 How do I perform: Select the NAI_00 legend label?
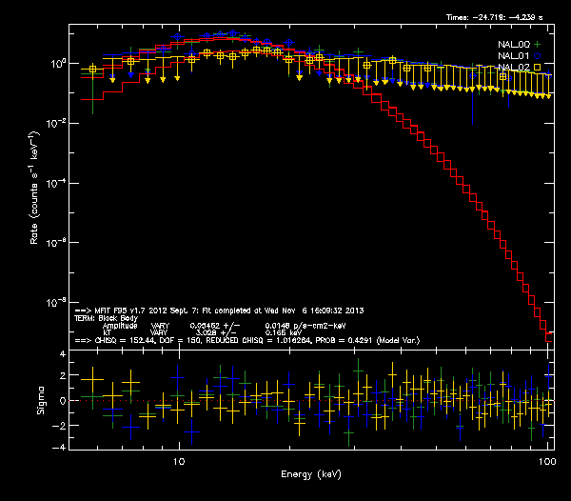[x=513, y=45]
